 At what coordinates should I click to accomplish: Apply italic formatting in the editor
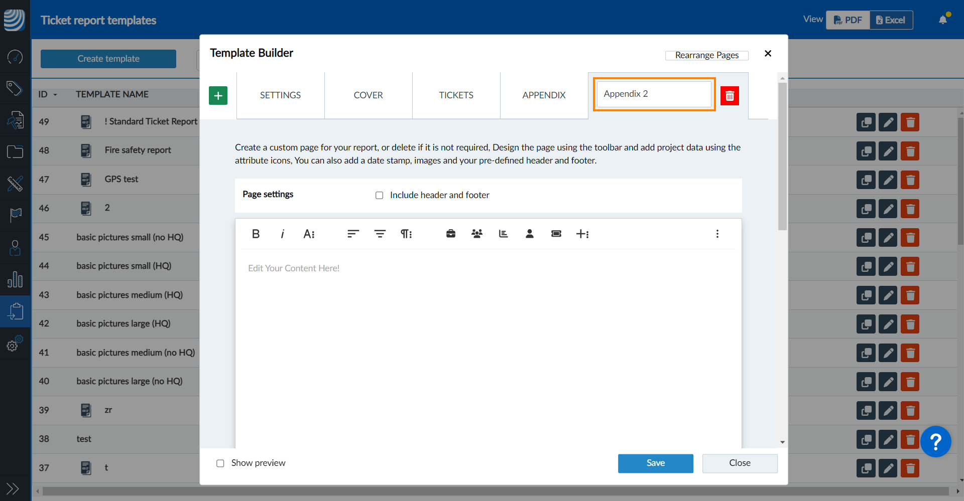coord(282,234)
